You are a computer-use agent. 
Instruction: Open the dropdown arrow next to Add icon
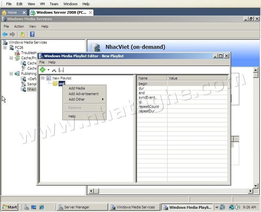pyautogui.click(x=48, y=70)
